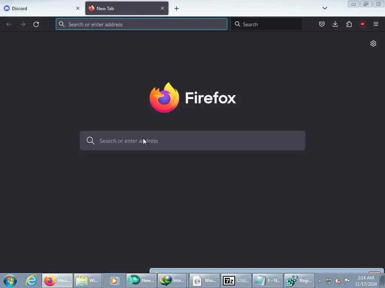The width and height of the screenshot is (385, 288).
Task: Click the search icon in address bar
Action: (62, 24)
